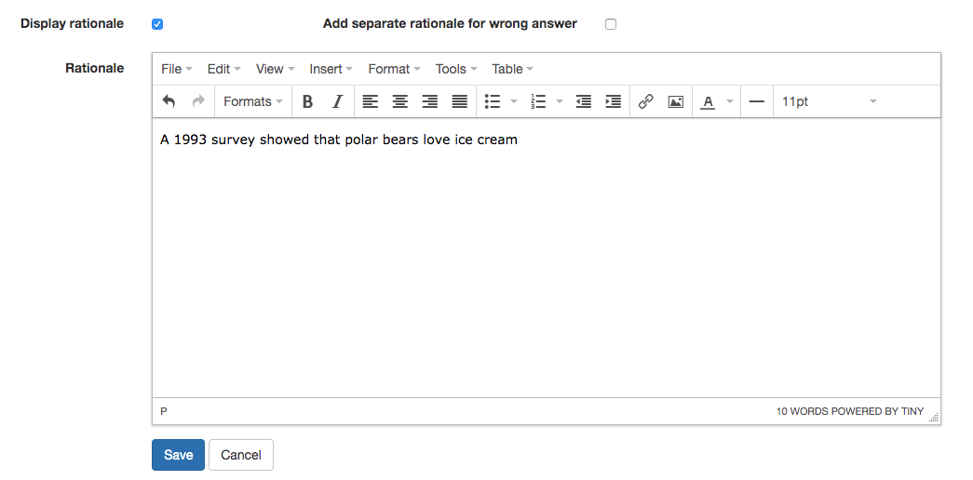Screen dimensions: 973x480
Task: Insert a bullet list
Action: pos(493,102)
